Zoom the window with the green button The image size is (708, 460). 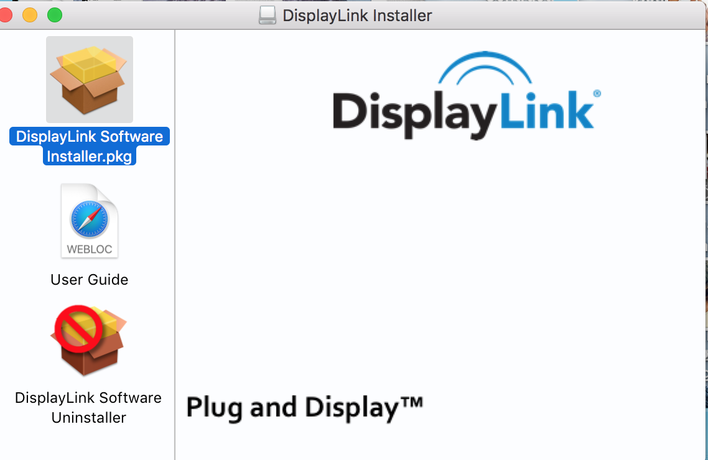(55, 15)
